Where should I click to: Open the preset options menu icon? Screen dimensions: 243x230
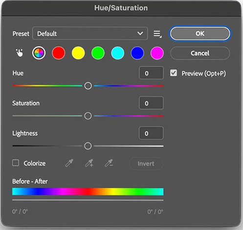point(157,34)
